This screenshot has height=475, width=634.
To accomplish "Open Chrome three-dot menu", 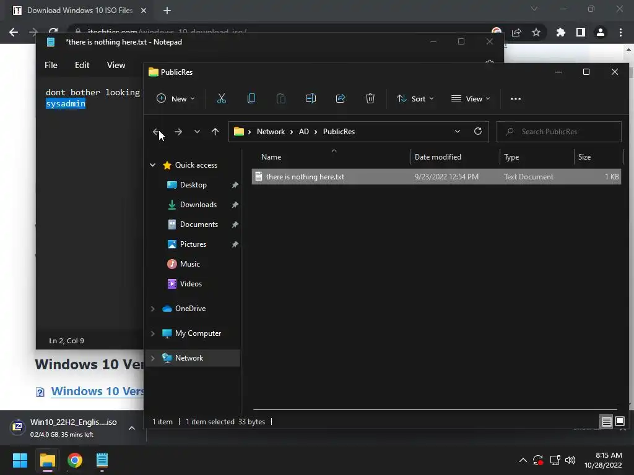I will click(620, 32).
